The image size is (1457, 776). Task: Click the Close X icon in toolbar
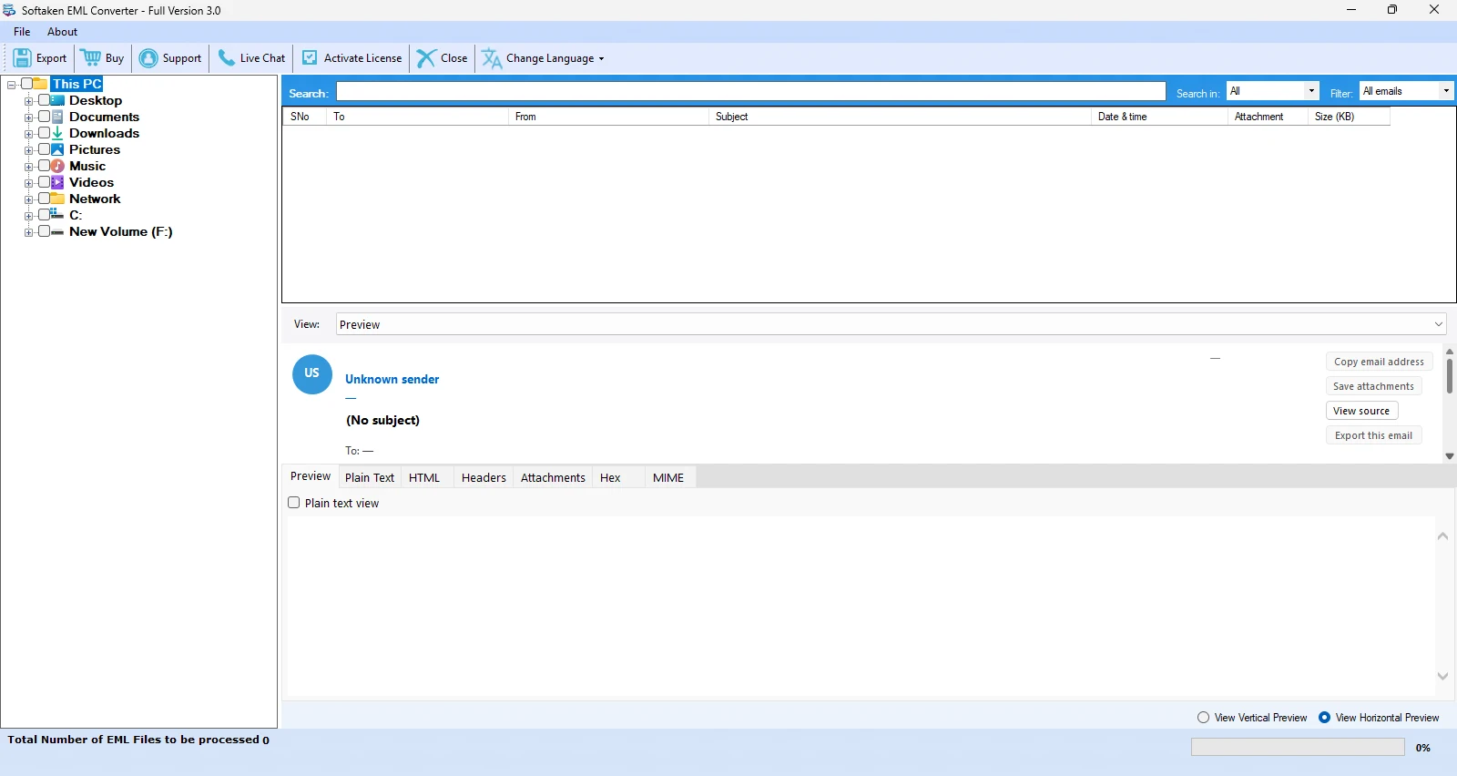click(426, 58)
